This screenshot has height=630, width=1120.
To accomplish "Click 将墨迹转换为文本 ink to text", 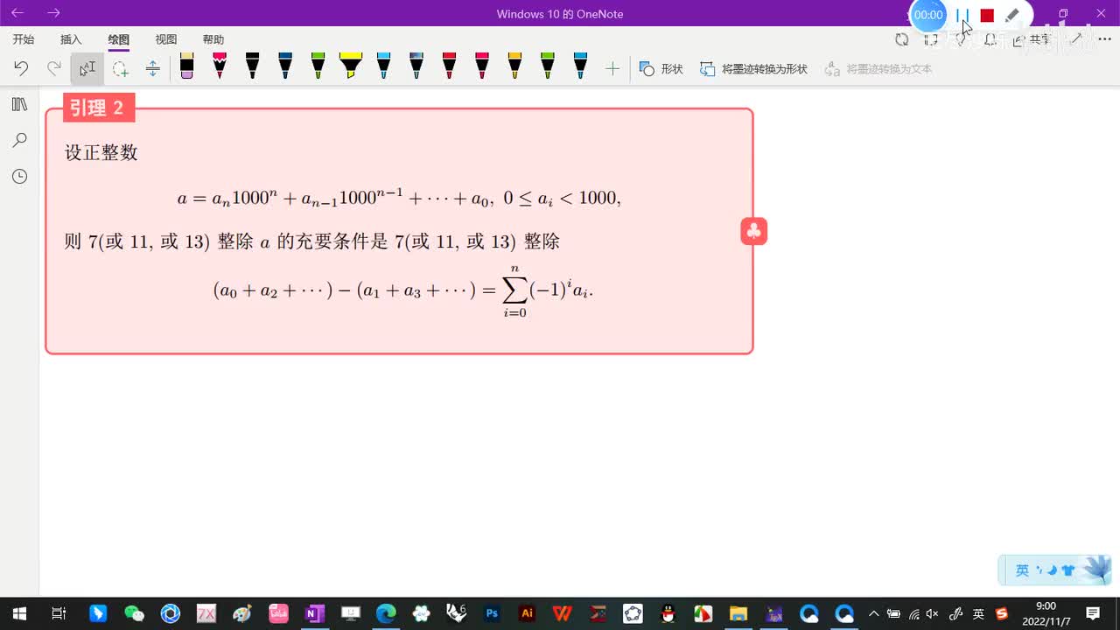I will tap(878, 68).
